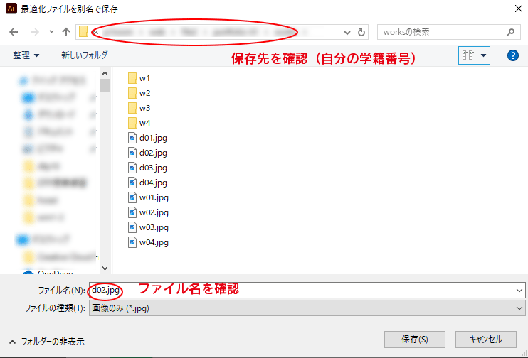Change the view layout icon
Viewport: 528px width, 358px height.
tap(468, 55)
